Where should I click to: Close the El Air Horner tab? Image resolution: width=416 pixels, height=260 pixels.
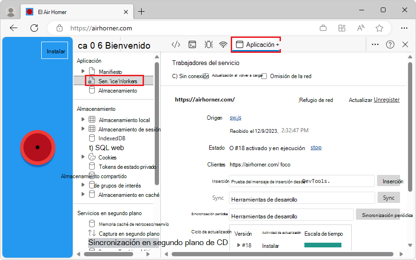[x=126, y=12]
